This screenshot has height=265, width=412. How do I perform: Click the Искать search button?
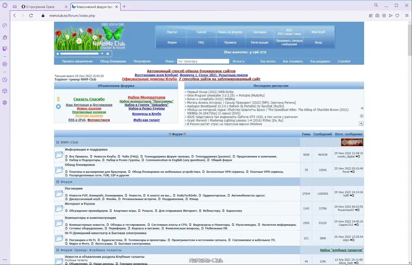(x=238, y=61)
